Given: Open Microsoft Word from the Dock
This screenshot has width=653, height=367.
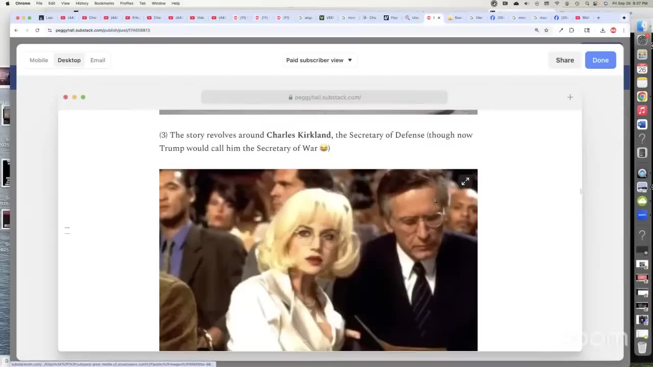Looking at the screenshot, I should (642, 124).
